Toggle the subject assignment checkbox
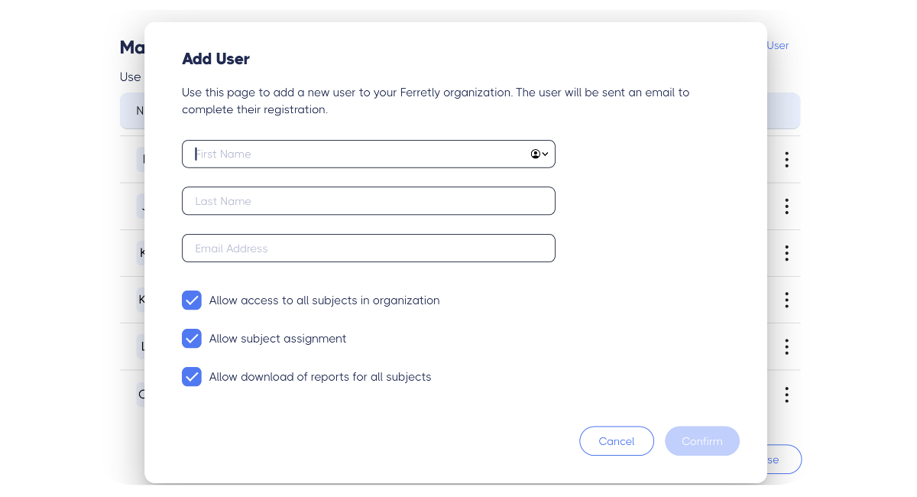 pos(192,339)
